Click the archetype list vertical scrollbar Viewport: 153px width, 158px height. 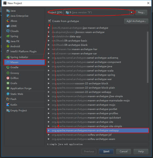coord(148,57)
